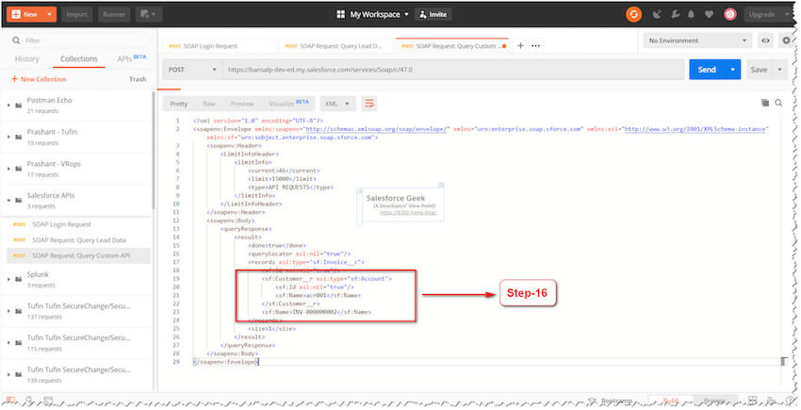Switch to the Collections tab

coord(78,58)
